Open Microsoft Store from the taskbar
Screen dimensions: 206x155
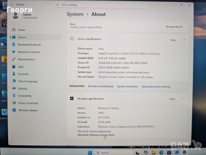(169, 152)
